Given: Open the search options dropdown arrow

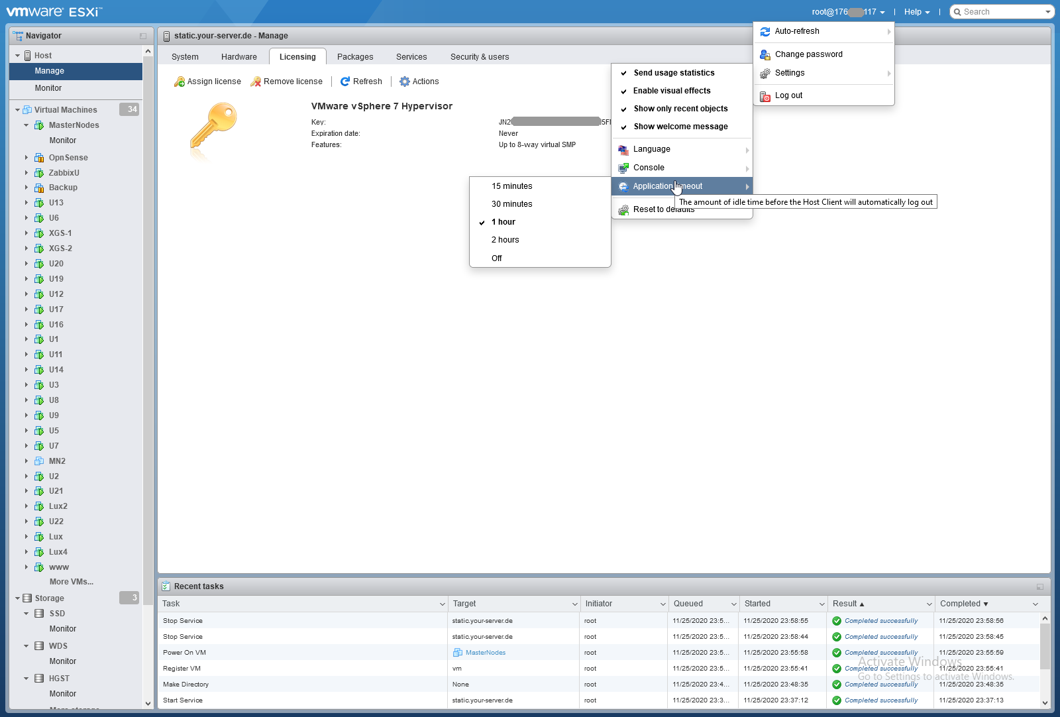Looking at the screenshot, I should (1048, 12).
